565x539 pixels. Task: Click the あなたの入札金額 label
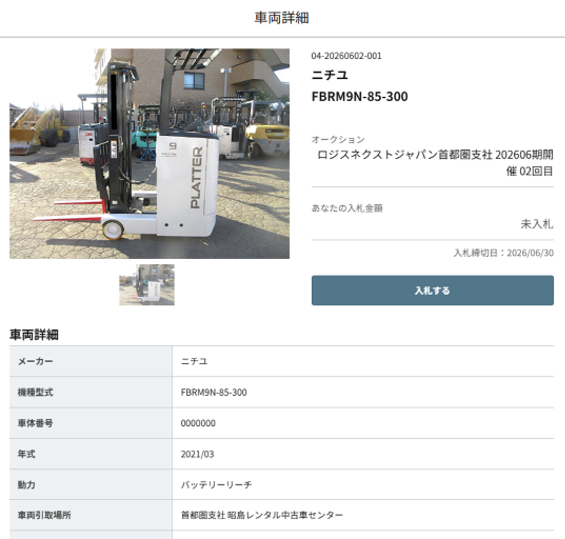[x=347, y=208]
